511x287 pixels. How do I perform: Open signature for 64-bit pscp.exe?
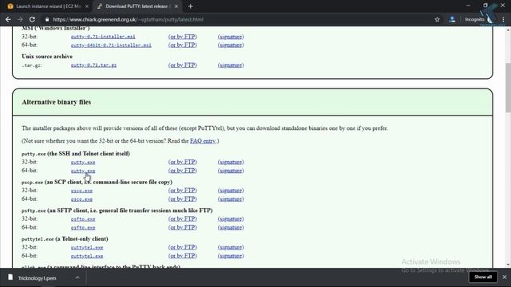[231, 199]
